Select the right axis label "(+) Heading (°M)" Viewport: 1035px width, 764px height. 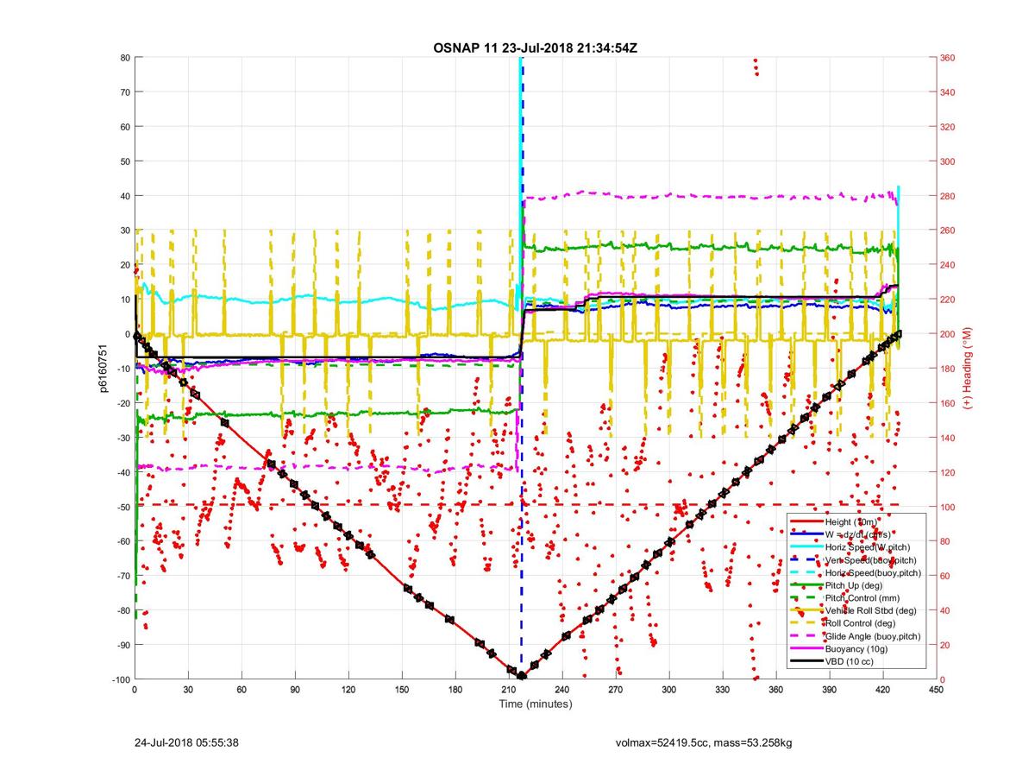point(969,369)
